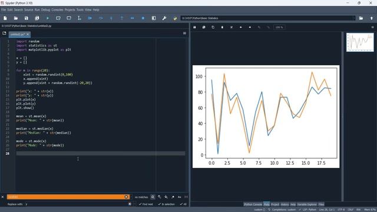Save all plots icon in Plots pane
This screenshot has width=377, height=212.
(x=204, y=27)
